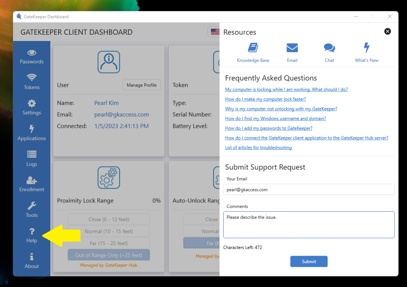The width and height of the screenshot is (407, 287).
Task: Select Normal (10 - 15 feet) lock range
Action: [109, 231]
